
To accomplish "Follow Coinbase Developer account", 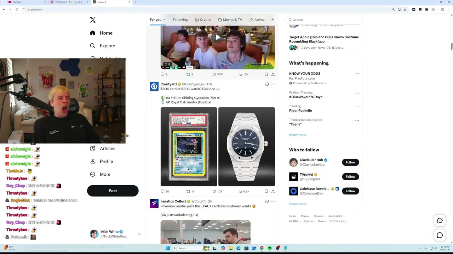I will click(350, 191).
